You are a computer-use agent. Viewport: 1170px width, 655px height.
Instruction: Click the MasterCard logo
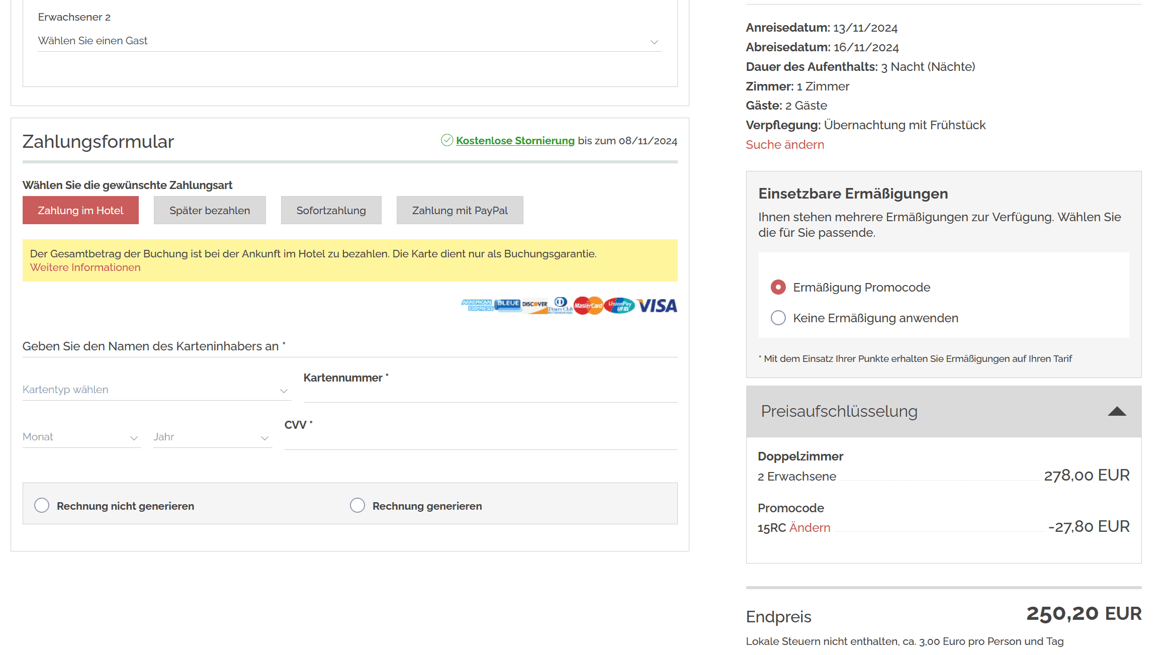coord(588,305)
